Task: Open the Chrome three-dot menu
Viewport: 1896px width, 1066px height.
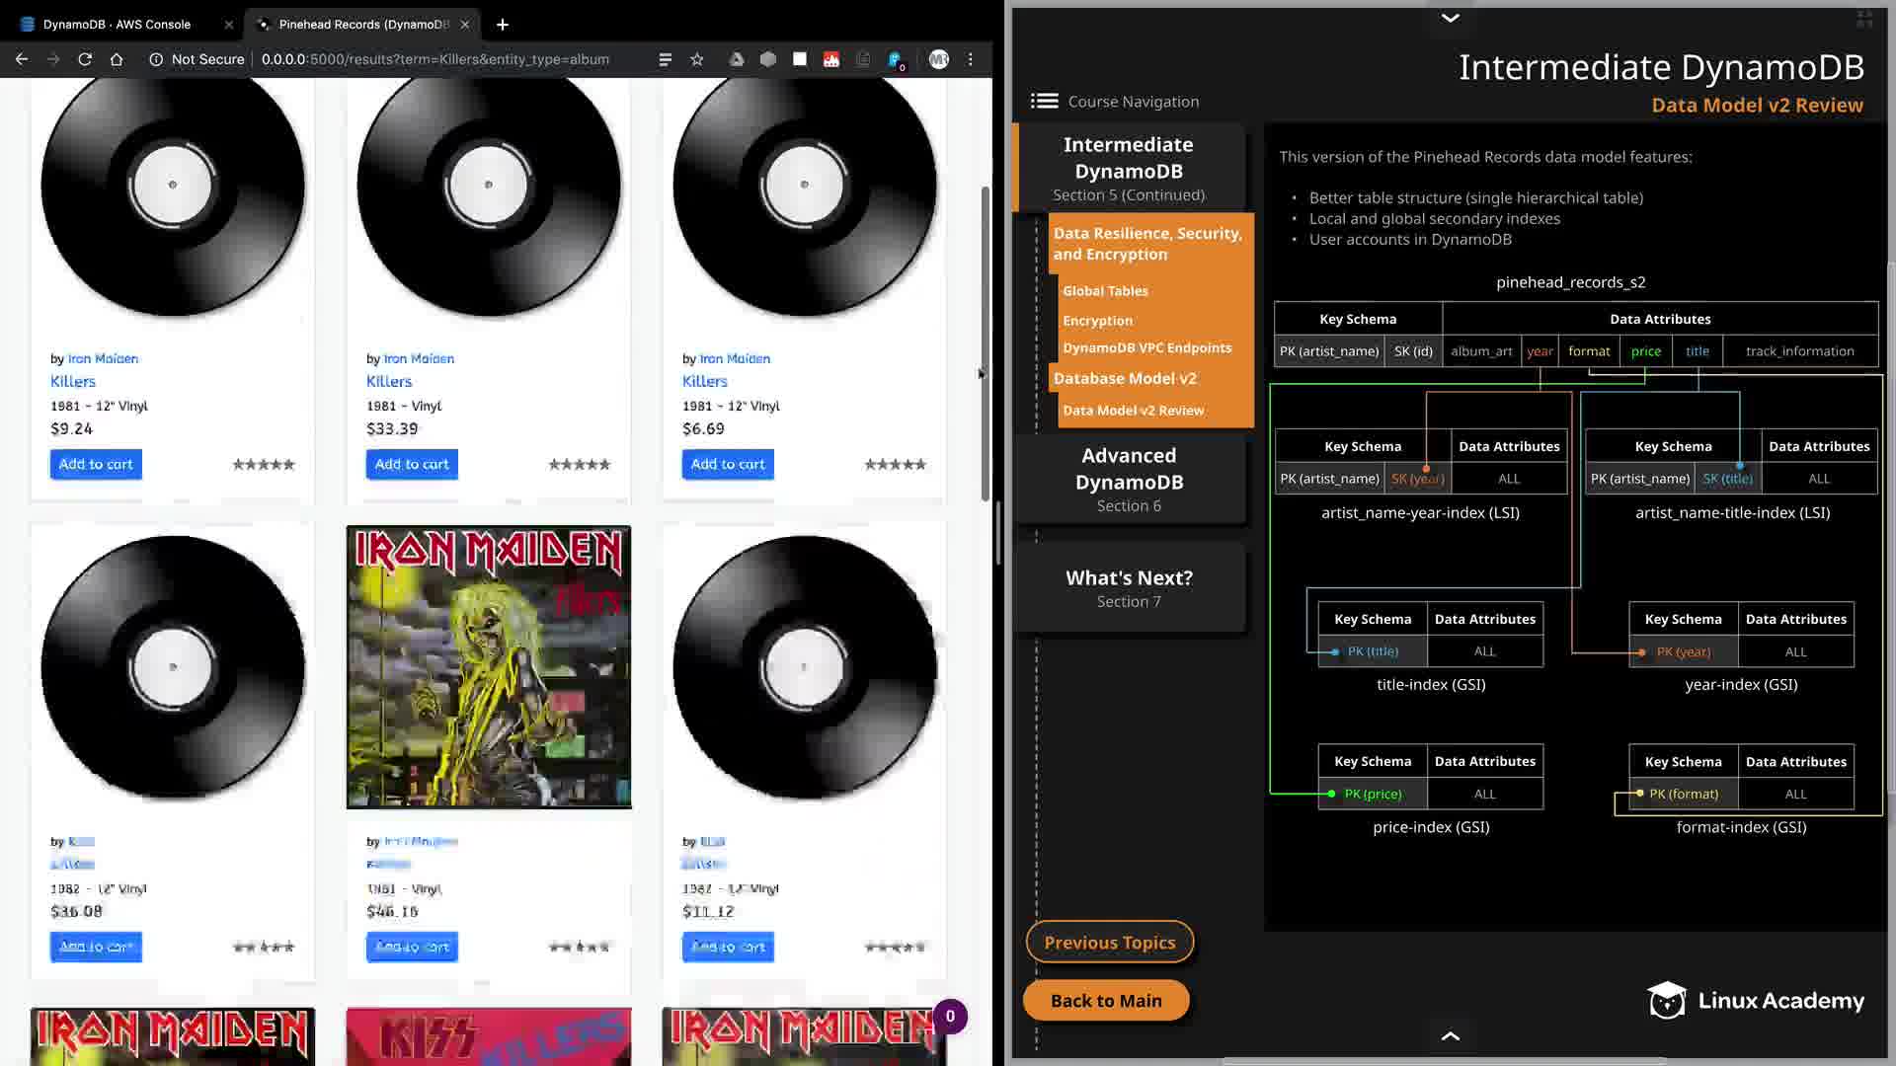Action: click(x=971, y=59)
